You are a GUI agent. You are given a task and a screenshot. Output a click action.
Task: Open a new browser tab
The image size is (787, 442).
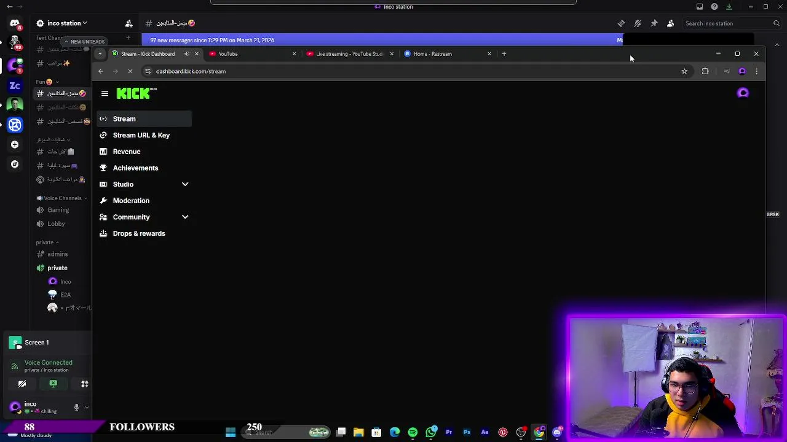504,54
